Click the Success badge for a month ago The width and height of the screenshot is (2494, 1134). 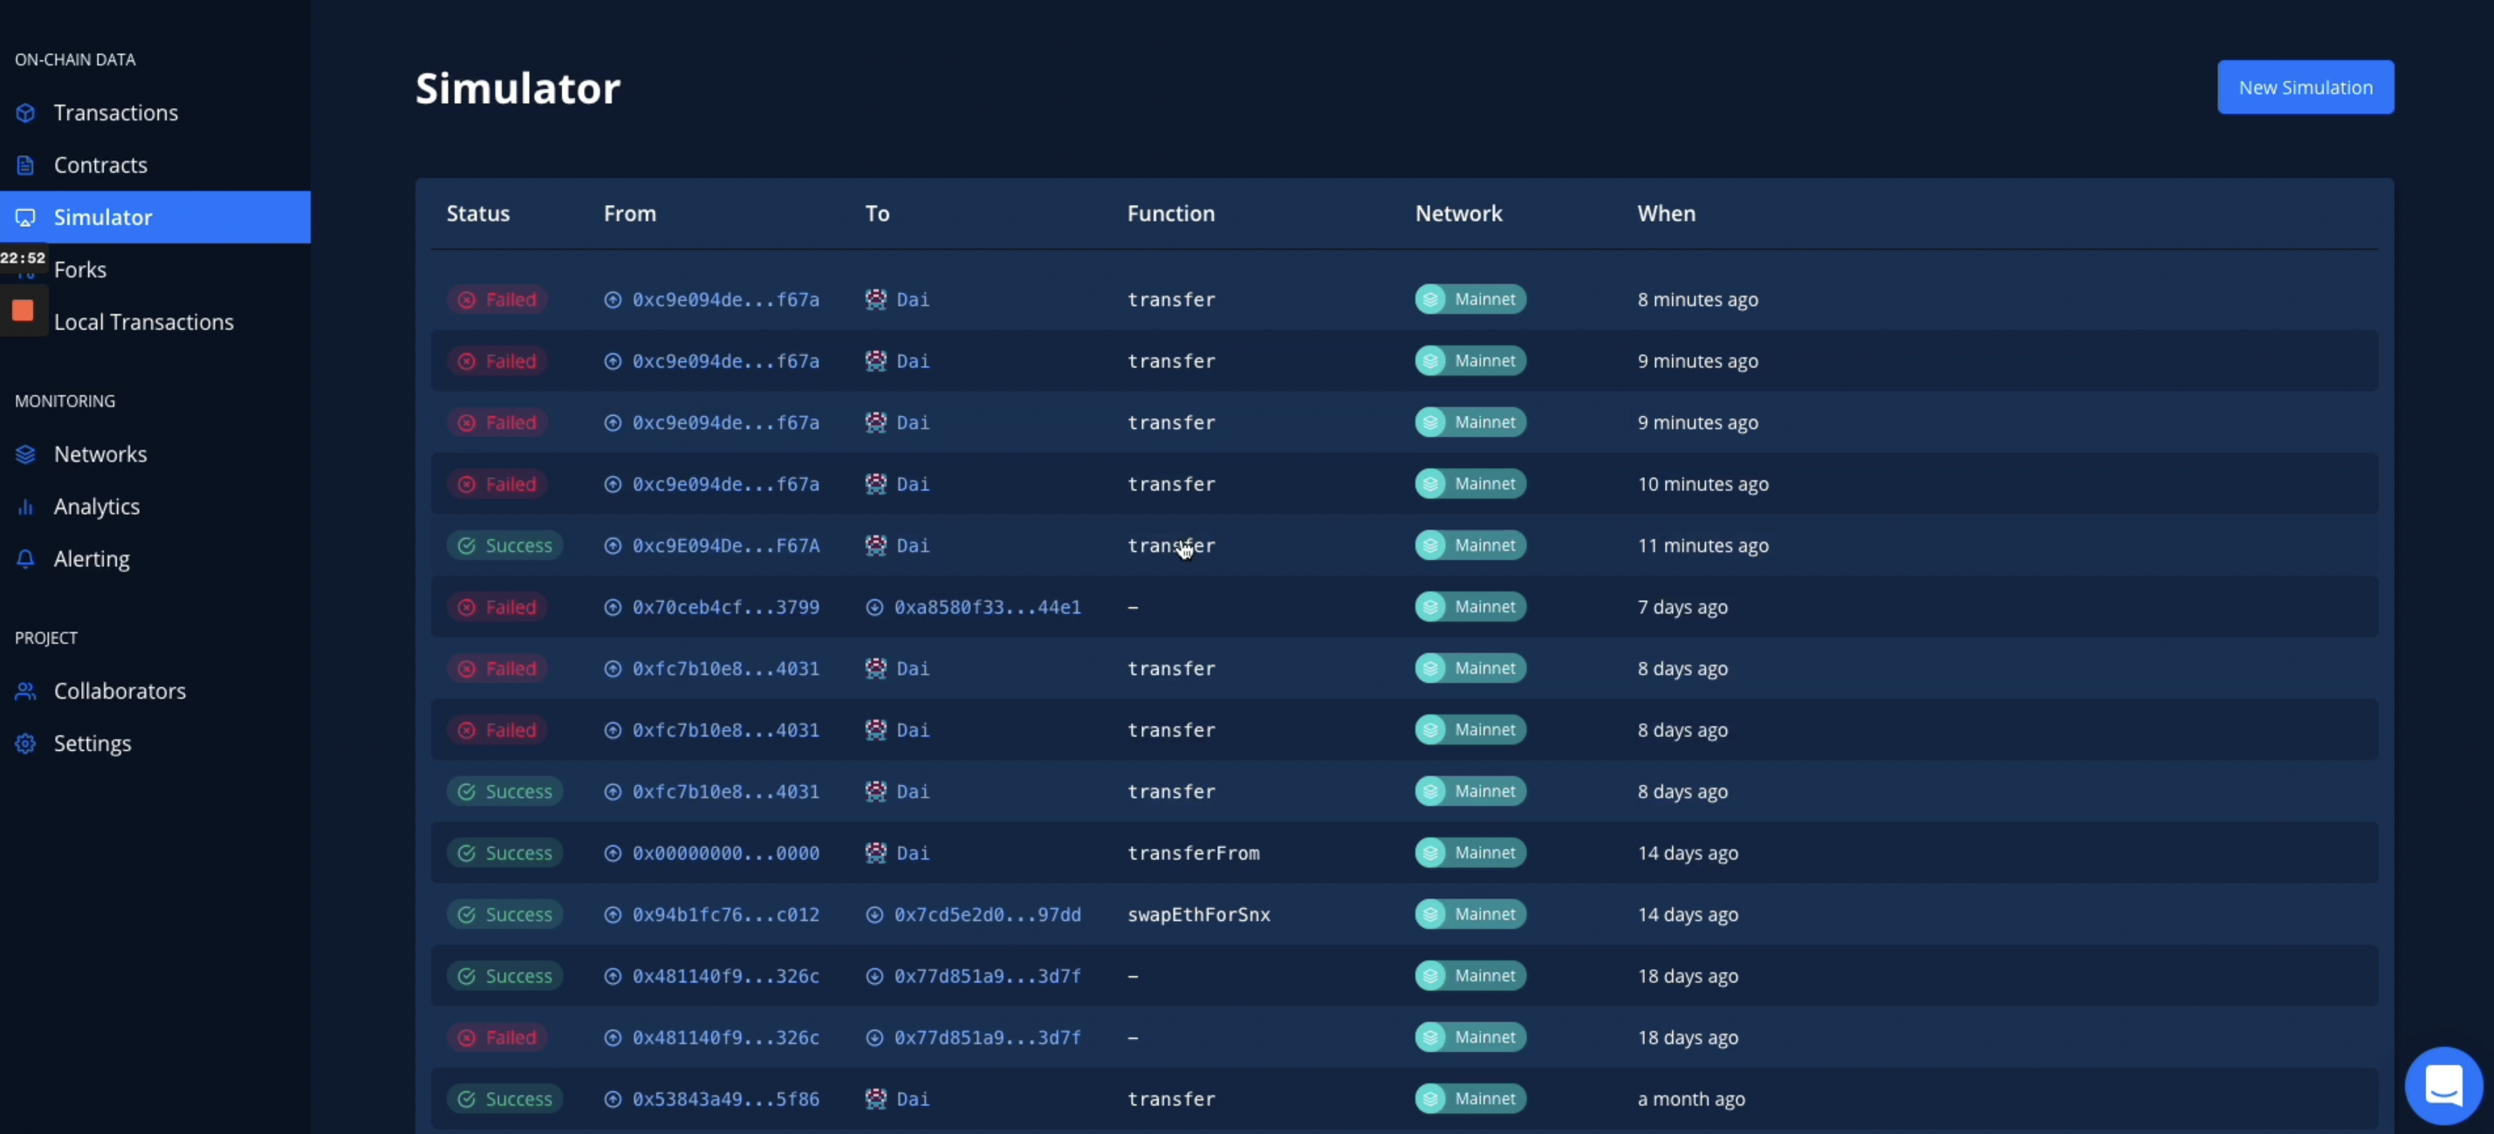click(504, 1099)
